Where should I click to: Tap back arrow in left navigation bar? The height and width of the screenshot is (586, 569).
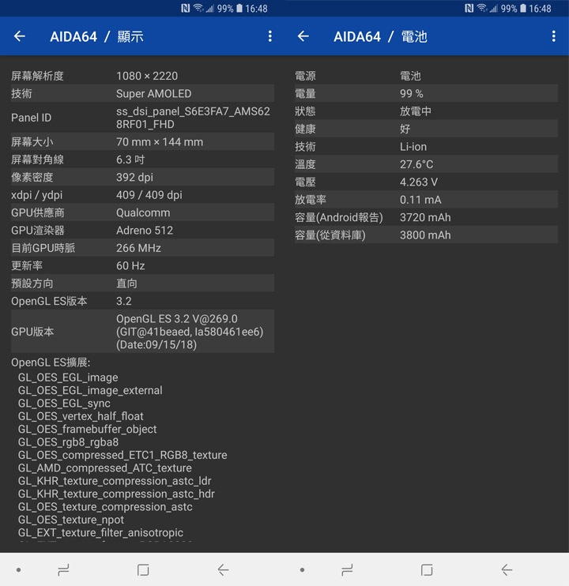click(x=223, y=570)
